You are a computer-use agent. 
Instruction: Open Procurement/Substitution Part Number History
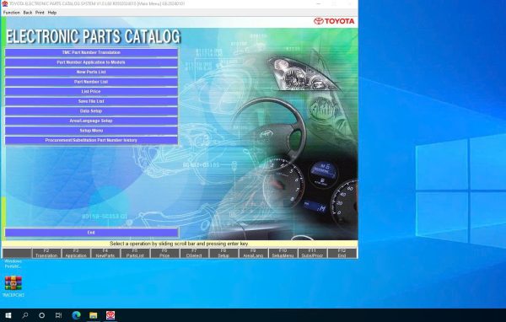[x=91, y=141]
